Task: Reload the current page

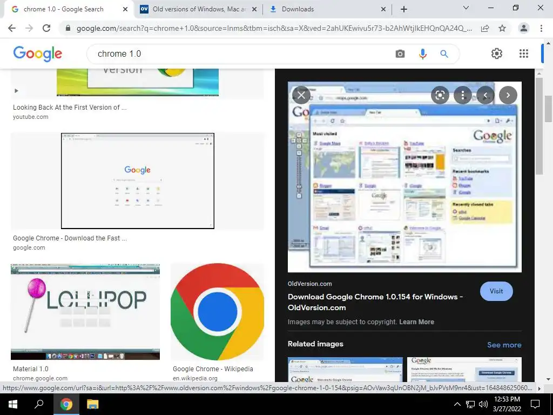Action: 46,28
